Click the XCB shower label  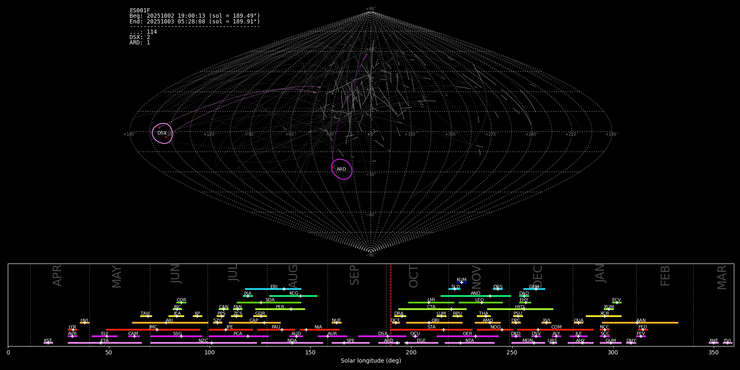(x=604, y=314)
